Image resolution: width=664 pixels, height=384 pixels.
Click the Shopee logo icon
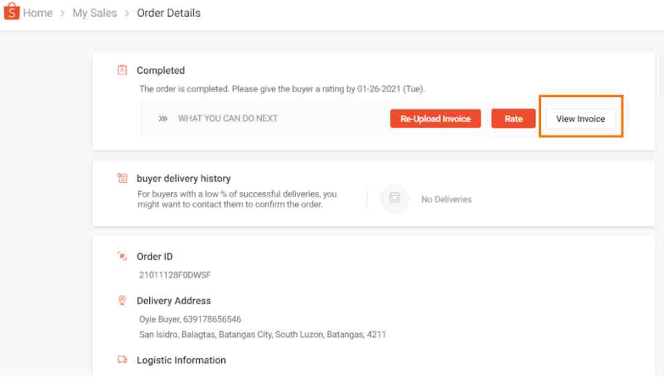[12, 12]
